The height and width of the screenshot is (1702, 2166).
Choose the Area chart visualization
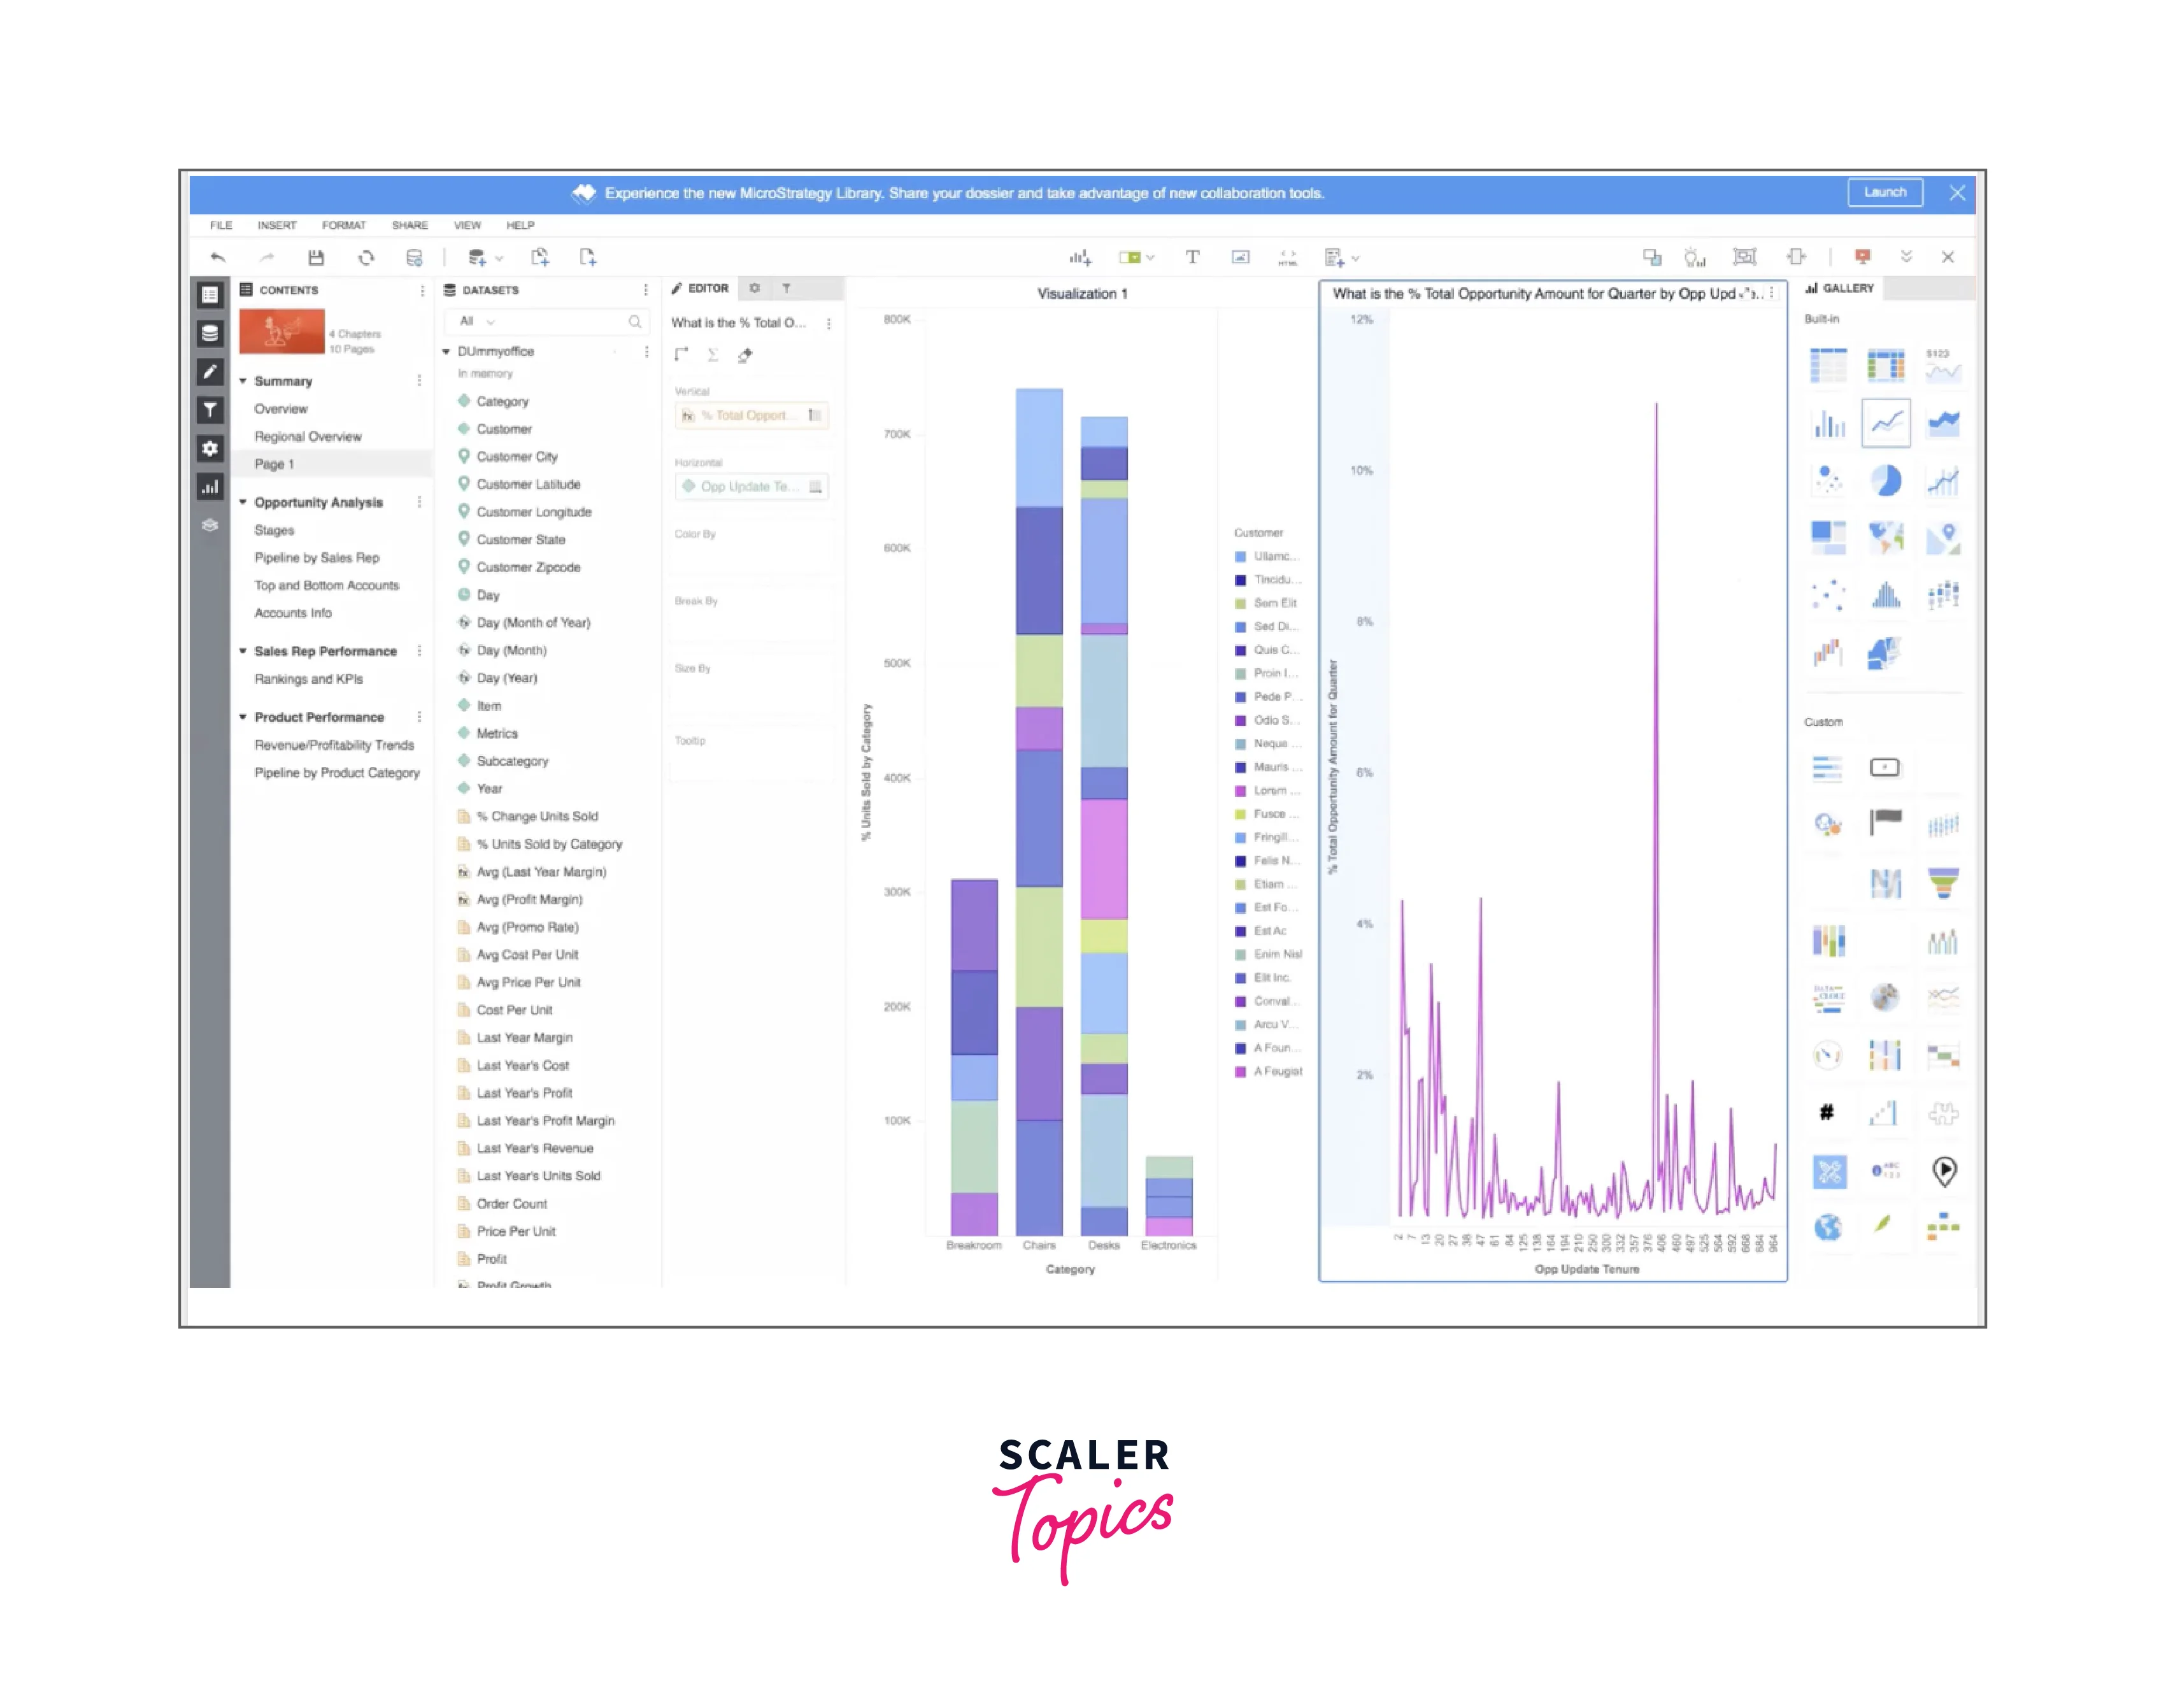1943,424
